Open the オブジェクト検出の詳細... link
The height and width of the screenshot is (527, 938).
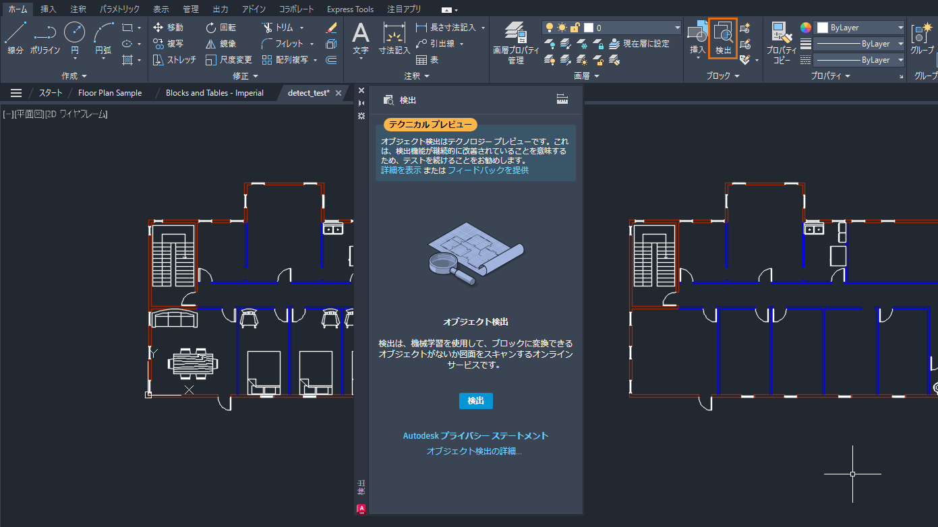(x=475, y=452)
